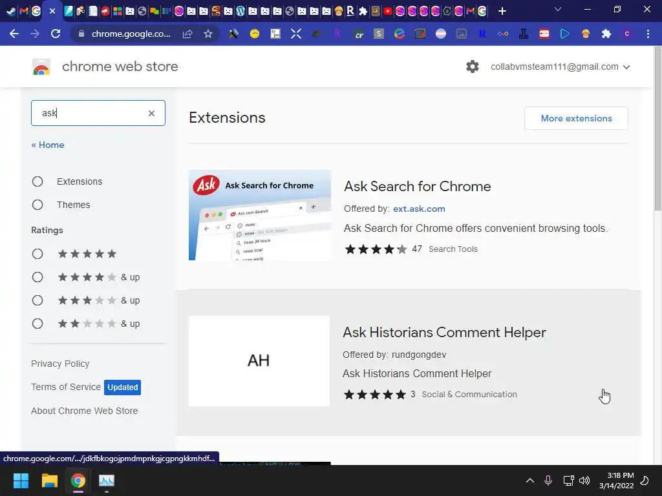Click the Chrome icon on the taskbar
This screenshot has height=496, width=662.
pyautogui.click(x=78, y=480)
